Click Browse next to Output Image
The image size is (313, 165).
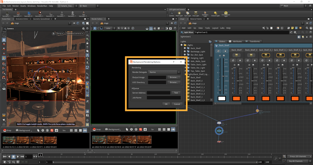pos(174,77)
